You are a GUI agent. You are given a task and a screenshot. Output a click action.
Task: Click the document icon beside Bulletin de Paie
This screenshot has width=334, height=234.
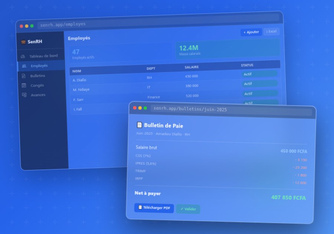click(139, 125)
